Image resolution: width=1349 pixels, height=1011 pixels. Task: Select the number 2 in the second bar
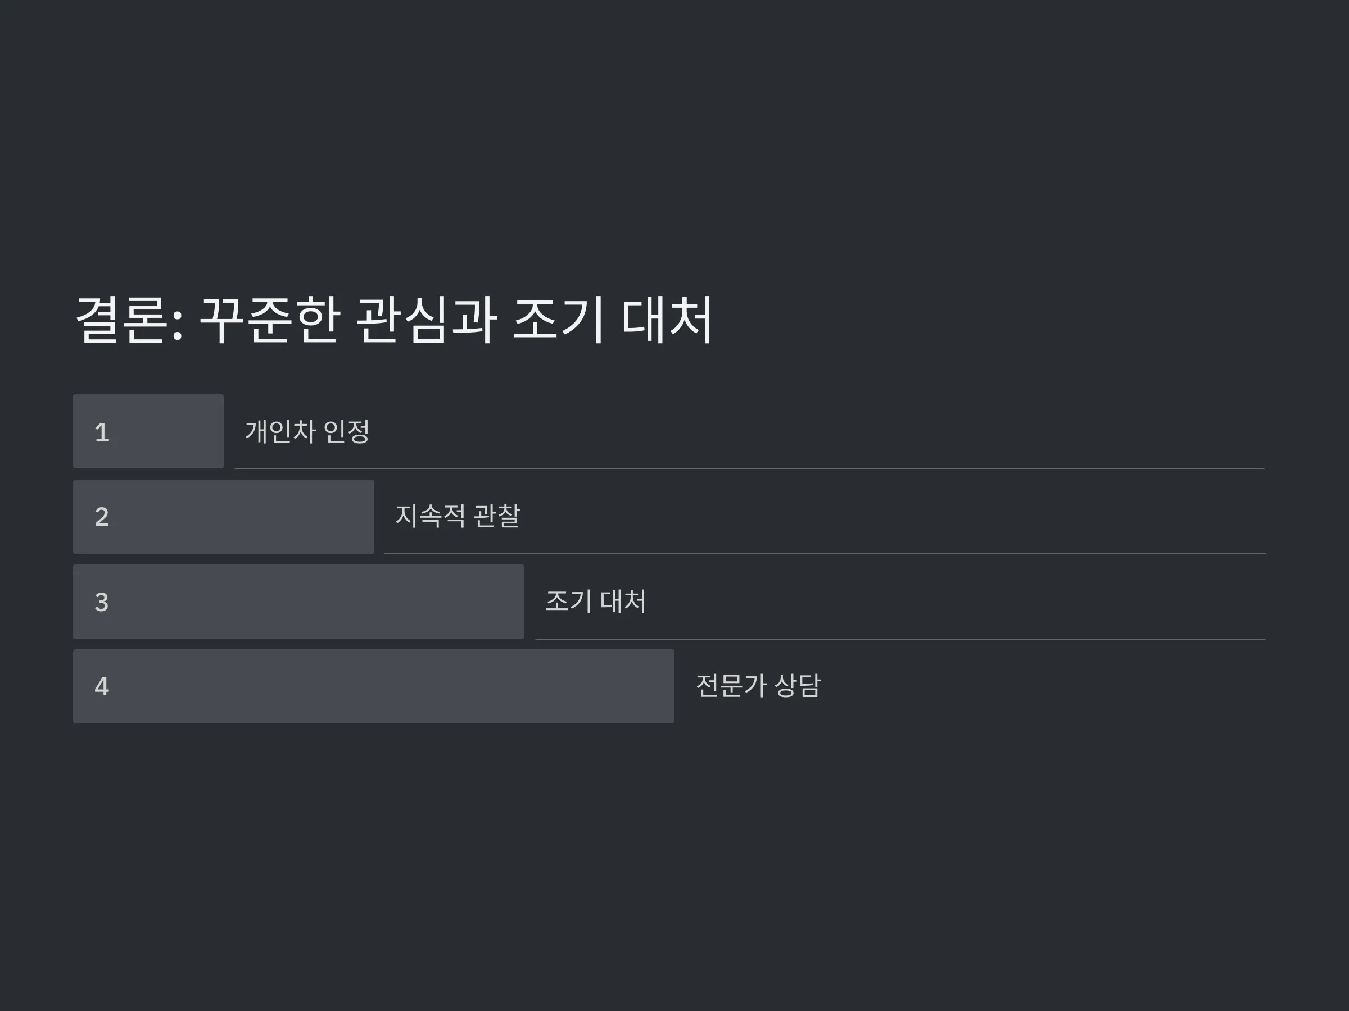pos(102,517)
